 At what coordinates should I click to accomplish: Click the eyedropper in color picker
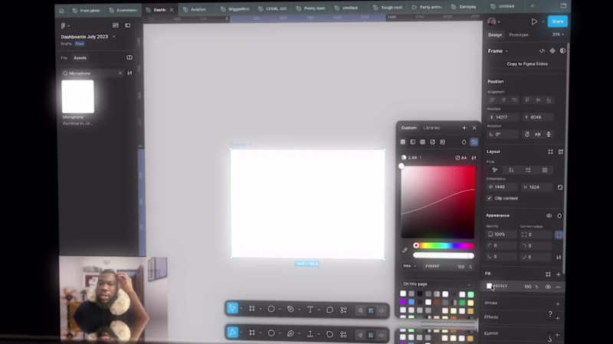[405, 250]
